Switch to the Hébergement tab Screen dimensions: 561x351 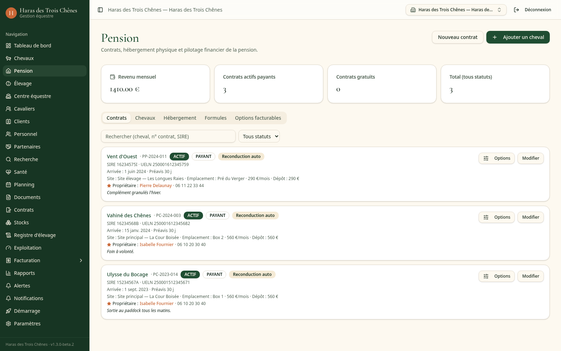(180, 118)
